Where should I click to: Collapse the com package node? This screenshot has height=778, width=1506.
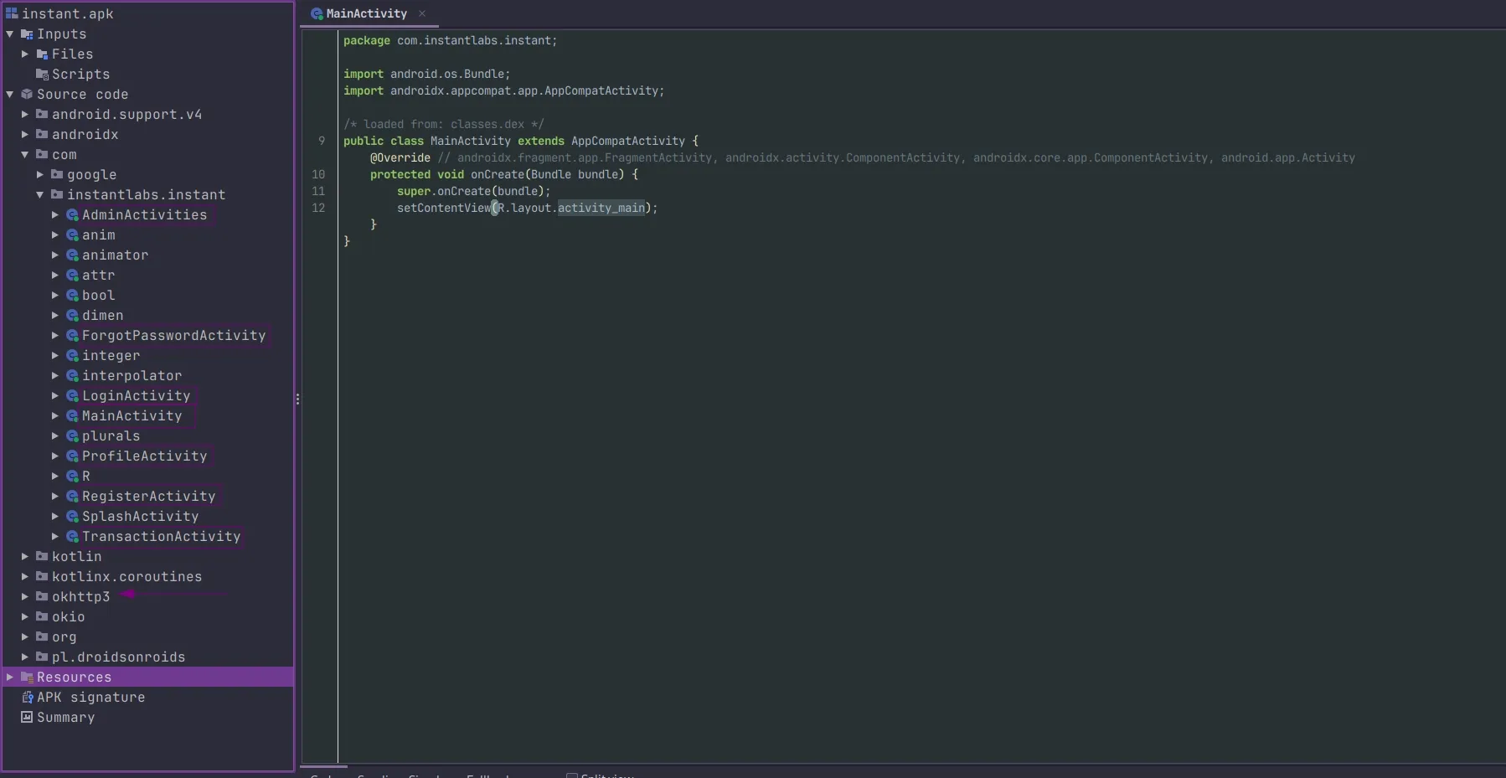tap(25, 155)
